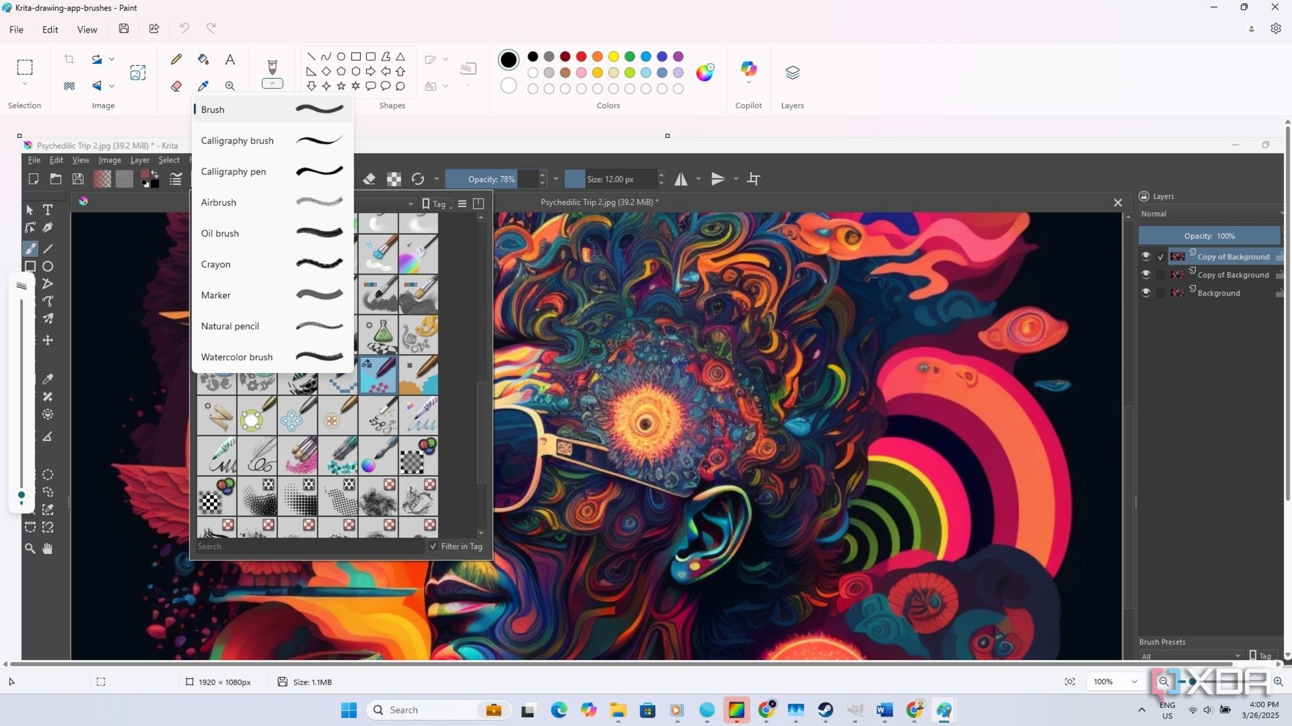Choose the Text tool in Paint
The width and height of the screenshot is (1292, 726).
coord(229,59)
